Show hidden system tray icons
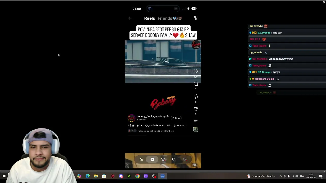The width and height of the screenshot is (326, 183). [281, 176]
